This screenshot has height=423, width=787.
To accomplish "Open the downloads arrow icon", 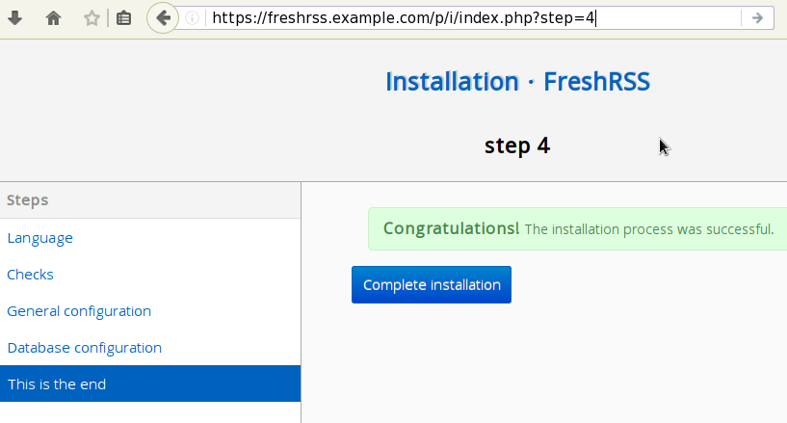I will coord(15,17).
